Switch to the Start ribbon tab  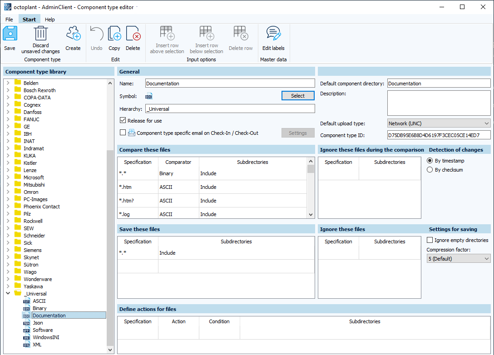pyautogui.click(x=30, y=19)
